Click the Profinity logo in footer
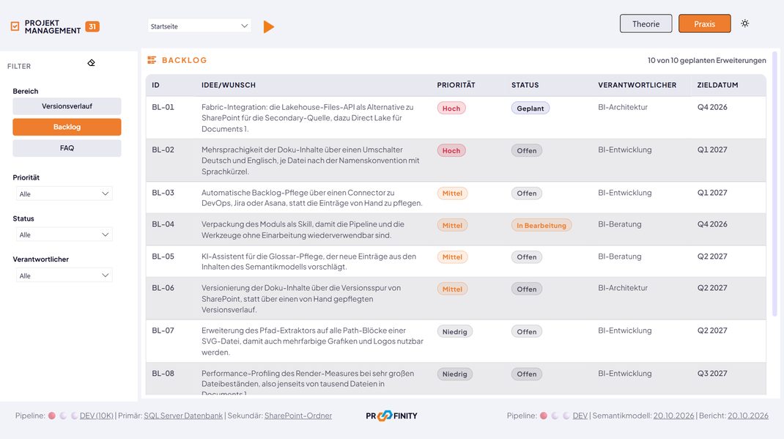The height and width of the screenshot is (439, 784). [x=391, y=416]
